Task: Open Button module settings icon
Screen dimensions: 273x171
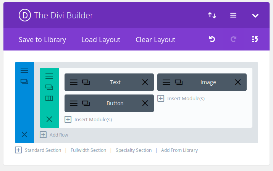Action: [x=74, y=103]
